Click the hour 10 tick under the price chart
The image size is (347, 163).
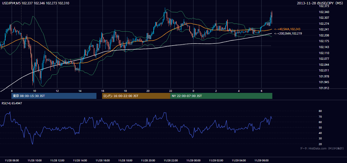(34, 91)
